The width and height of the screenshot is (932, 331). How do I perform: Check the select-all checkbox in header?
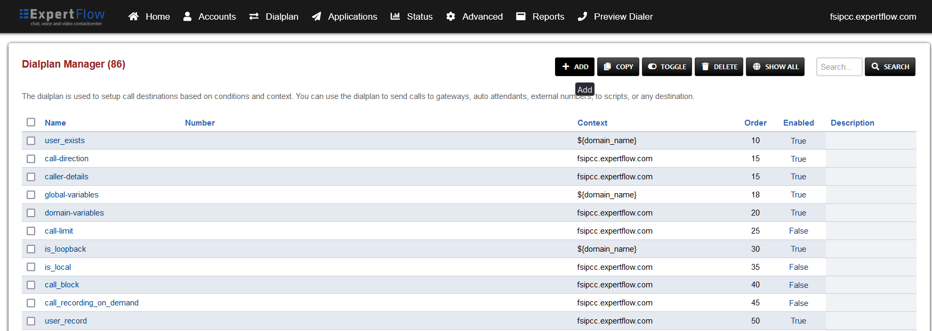click(x=31, y=122)
